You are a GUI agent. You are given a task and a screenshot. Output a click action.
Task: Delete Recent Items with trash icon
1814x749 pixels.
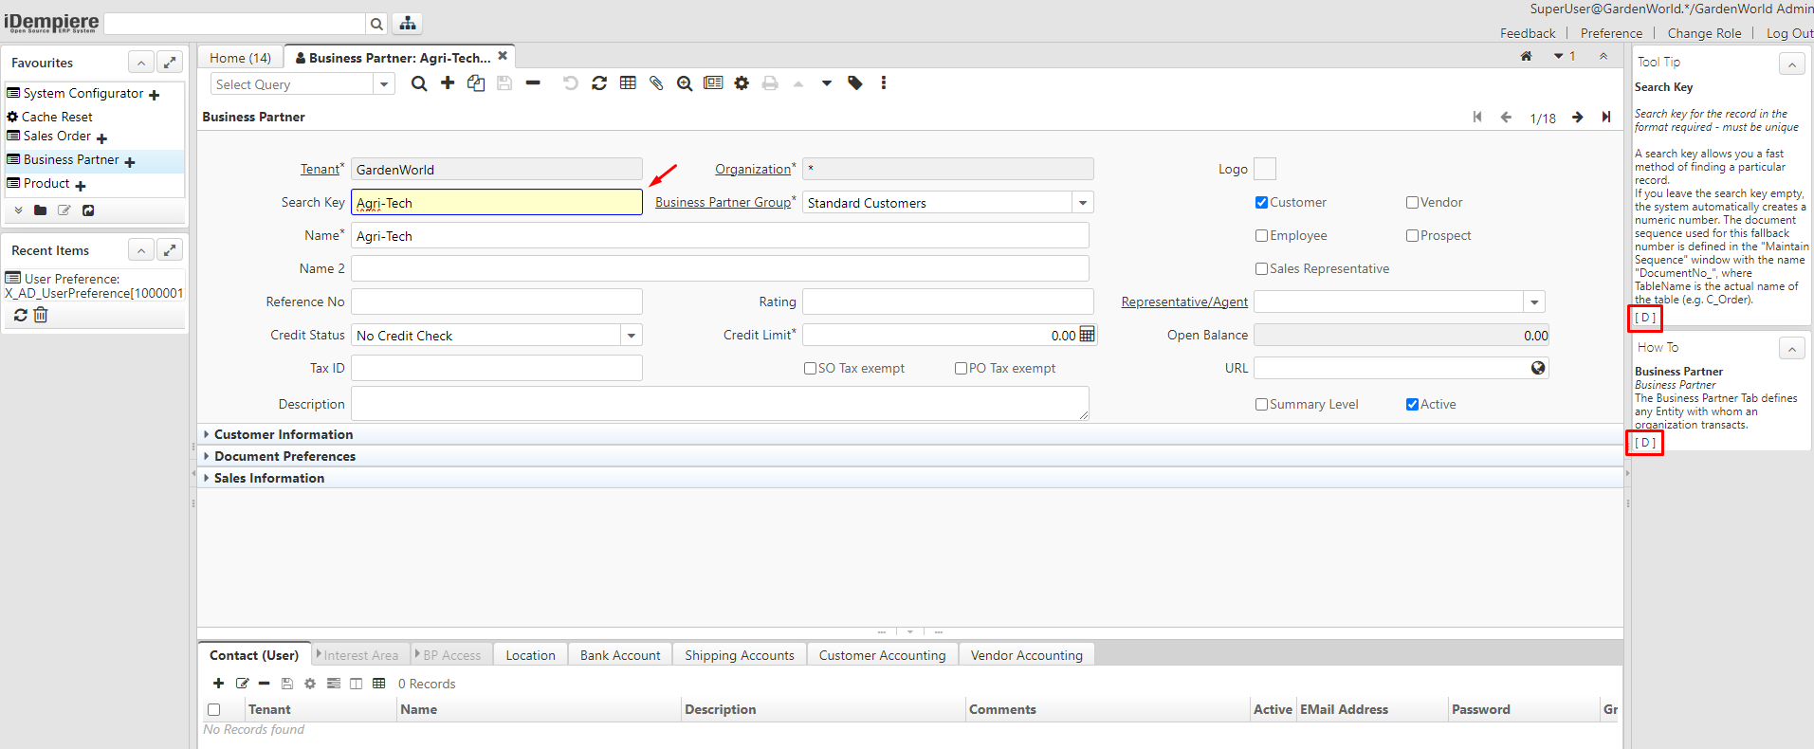point(41,315)
